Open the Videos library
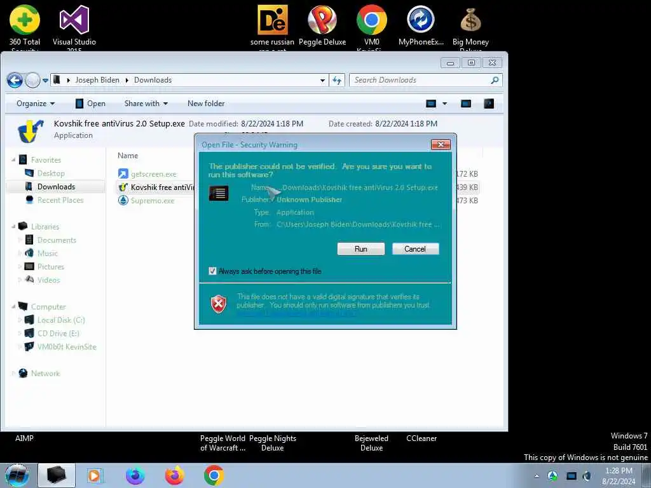This screenshot has height=488, width=651. tap(48, 280)
